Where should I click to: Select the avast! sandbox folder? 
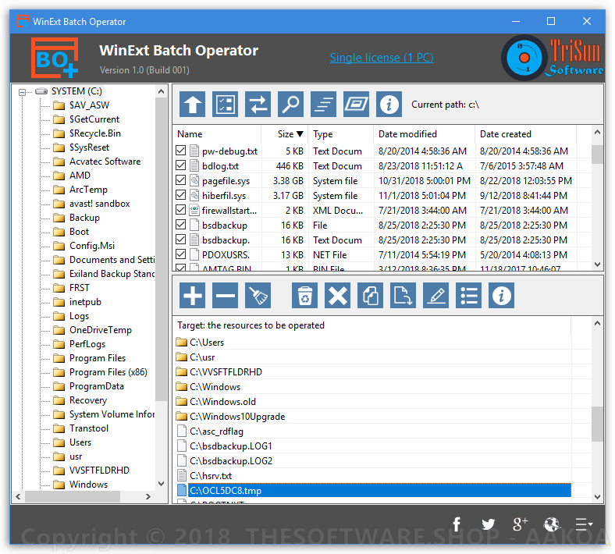[100, 204]
